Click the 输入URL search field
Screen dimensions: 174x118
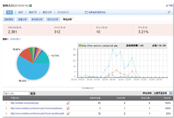[x=17, y=93]
